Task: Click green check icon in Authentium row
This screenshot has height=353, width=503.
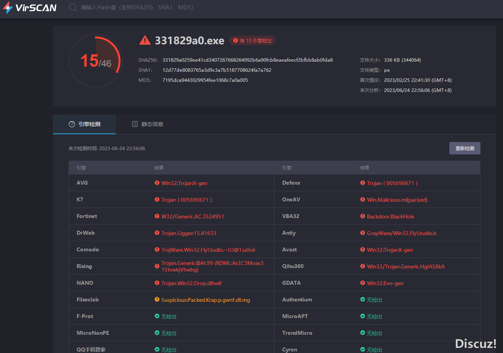Action: (x=363, y=299)
